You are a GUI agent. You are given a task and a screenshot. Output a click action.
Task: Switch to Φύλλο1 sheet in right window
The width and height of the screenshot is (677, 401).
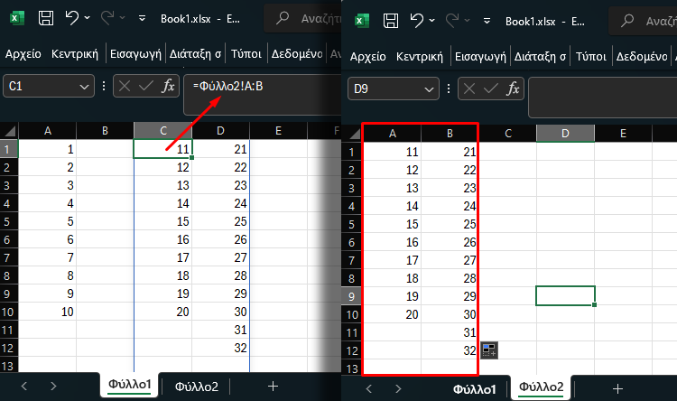coord(474,389)
